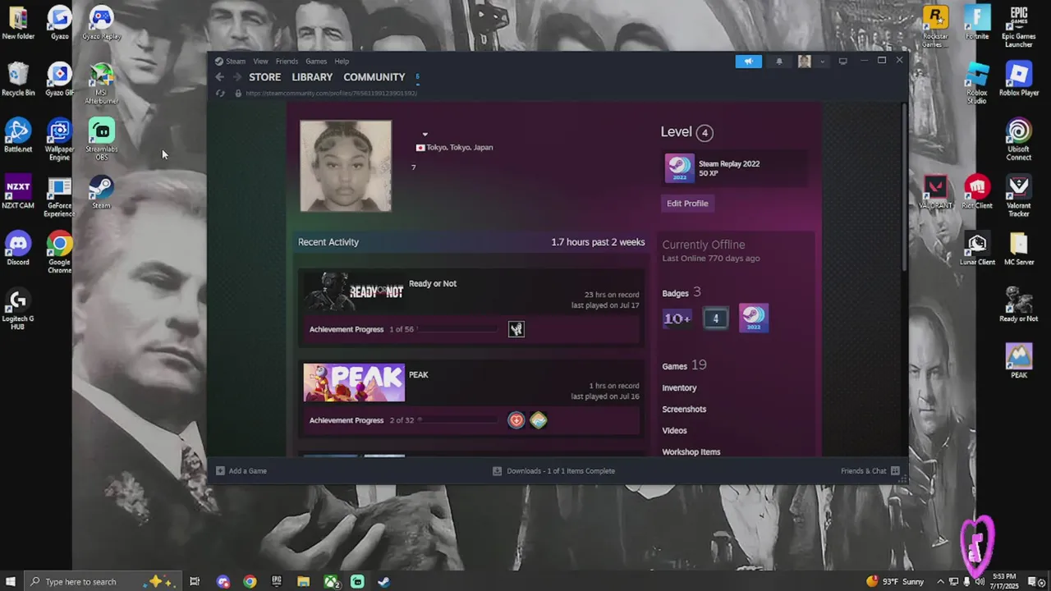Click the Ready or Not title text
This screenshot has width=1051, height=591.
pos(433,284)
